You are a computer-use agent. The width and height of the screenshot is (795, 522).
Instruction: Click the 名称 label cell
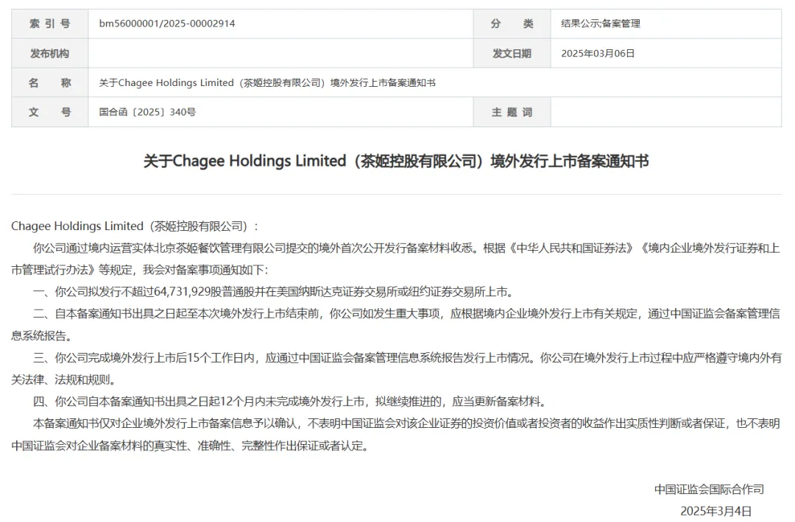pyautogui.click(x=50, y=82)
